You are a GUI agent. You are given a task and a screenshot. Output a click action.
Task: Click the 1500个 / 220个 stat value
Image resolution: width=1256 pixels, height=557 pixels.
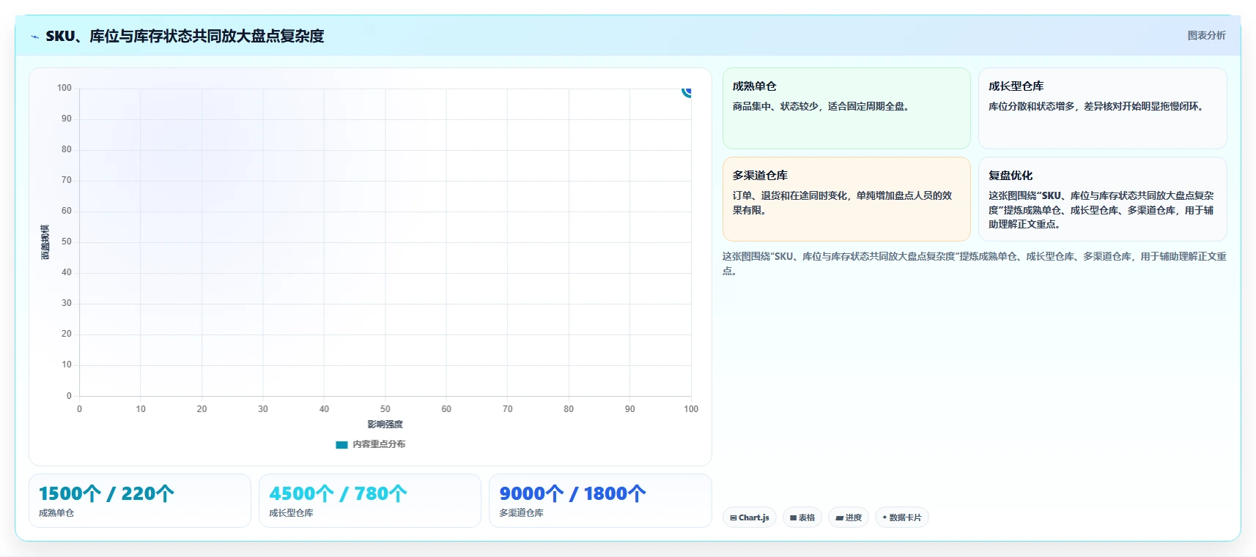coord(106,494)
